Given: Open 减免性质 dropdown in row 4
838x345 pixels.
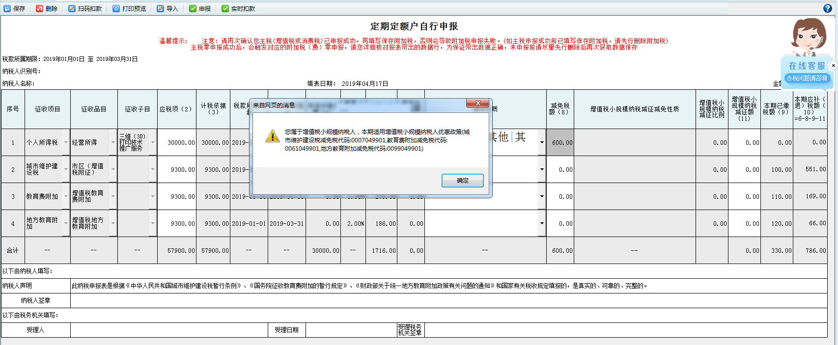Looking at the screenshot, I should 542,223.
